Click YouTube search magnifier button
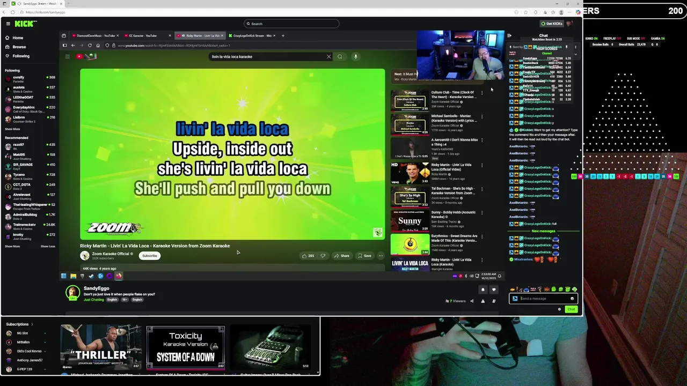 pos(340,56)
